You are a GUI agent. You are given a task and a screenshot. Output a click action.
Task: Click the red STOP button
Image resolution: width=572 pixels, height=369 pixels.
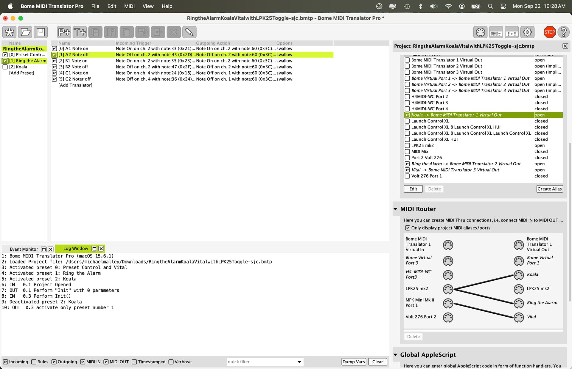549,32
